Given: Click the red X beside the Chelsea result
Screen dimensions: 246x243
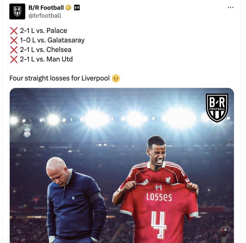Looking at the screenshot, I should coord(14,50).
